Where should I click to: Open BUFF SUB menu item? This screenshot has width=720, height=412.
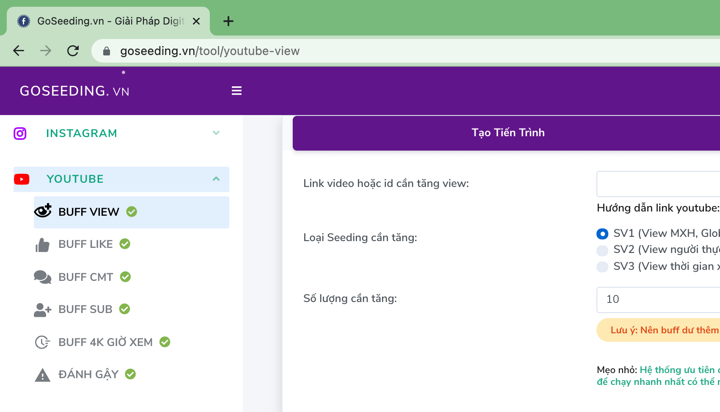[x=85, y=309]
